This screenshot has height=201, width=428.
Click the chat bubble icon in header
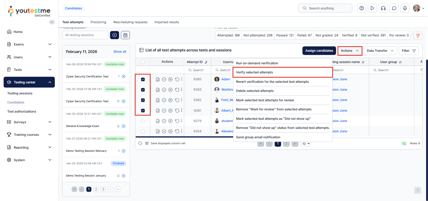click(x=394, y=8)
